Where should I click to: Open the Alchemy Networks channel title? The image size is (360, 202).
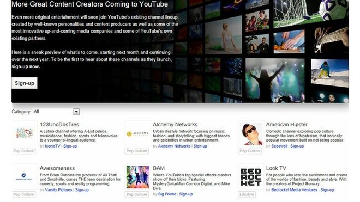tap(175, 125)
